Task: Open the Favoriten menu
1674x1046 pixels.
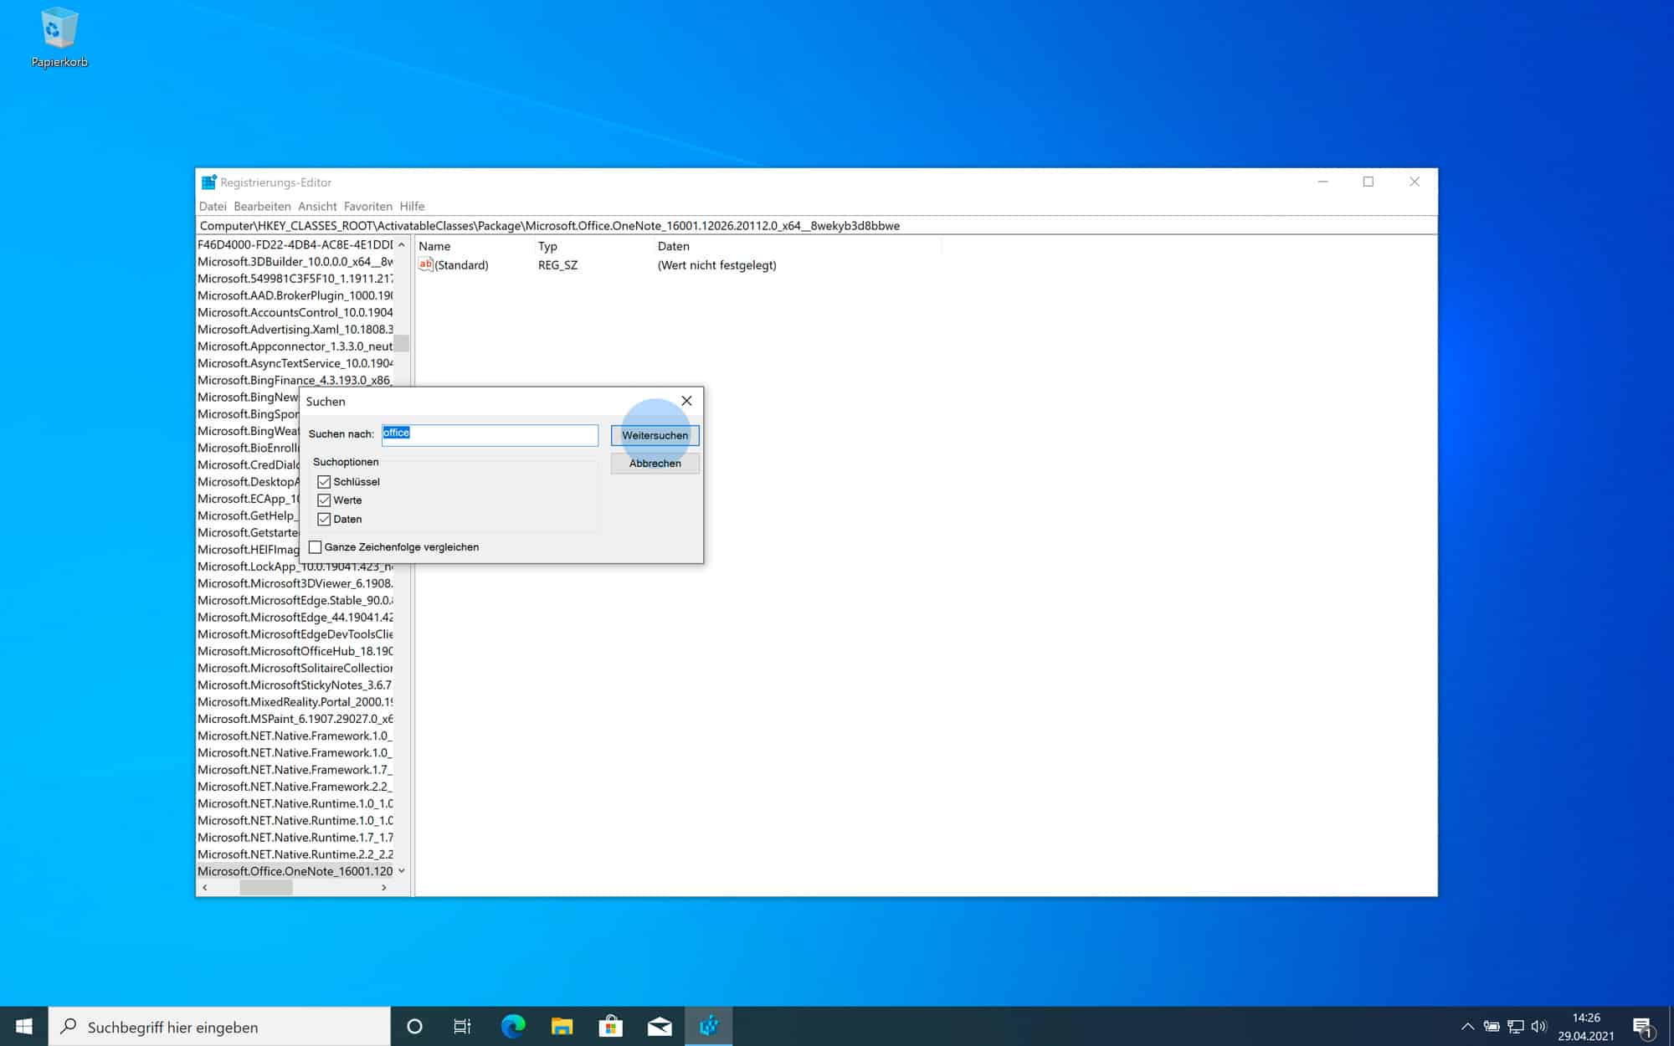Action: click(x=368, y=206)
